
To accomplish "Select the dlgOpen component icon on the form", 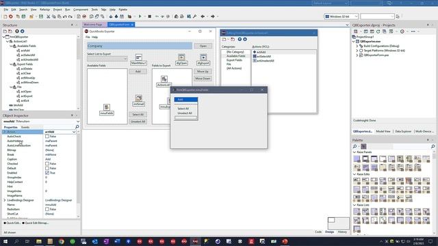I will click(x=181, y=59).
